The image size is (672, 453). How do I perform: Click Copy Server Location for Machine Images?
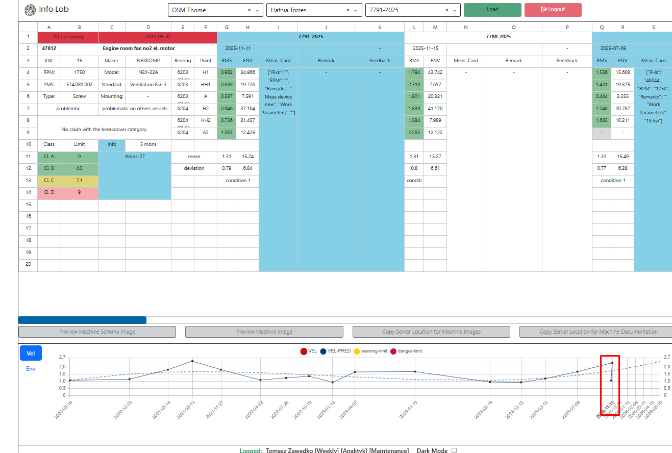click(431, 332)
